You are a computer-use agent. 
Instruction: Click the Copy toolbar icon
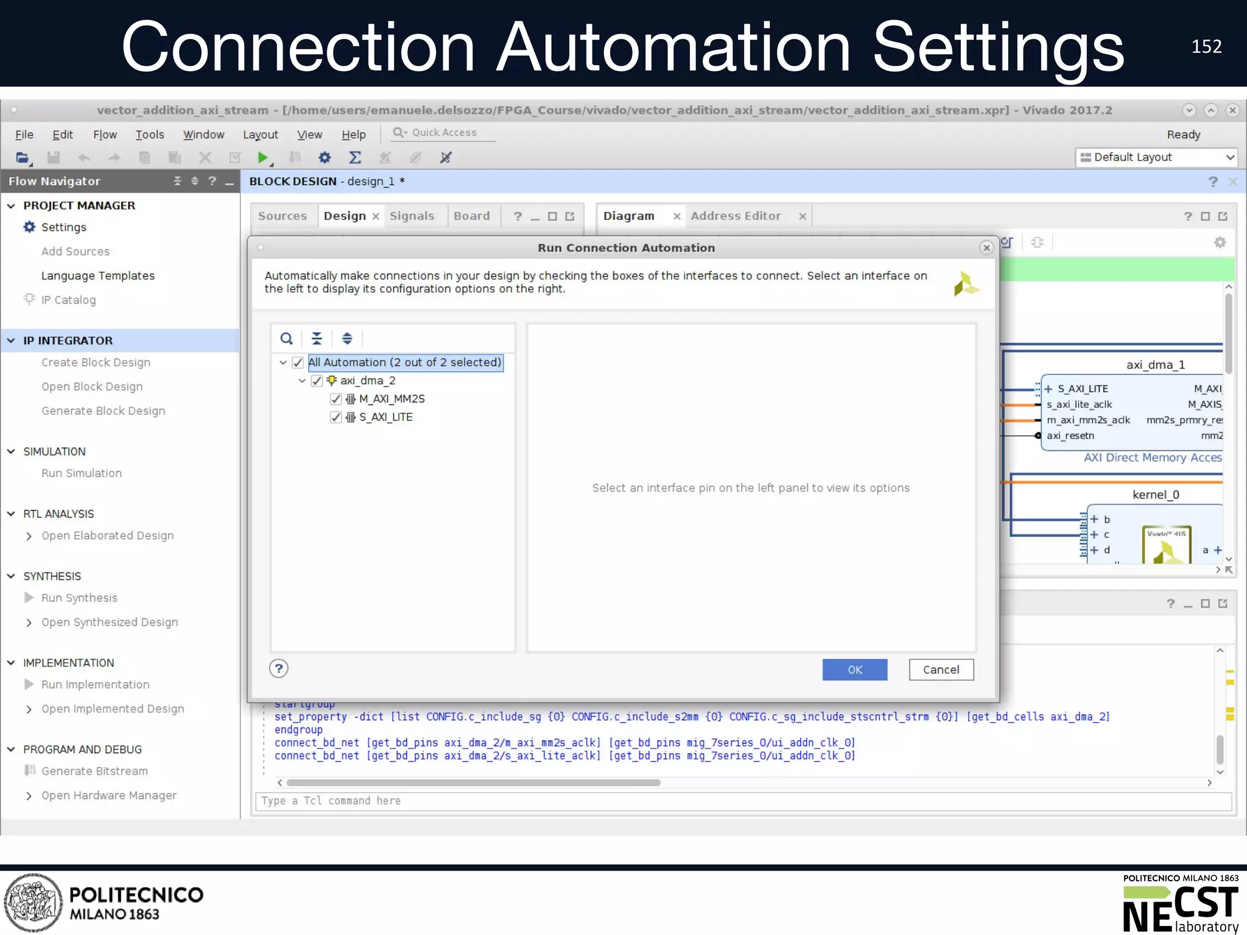(144, 158)
